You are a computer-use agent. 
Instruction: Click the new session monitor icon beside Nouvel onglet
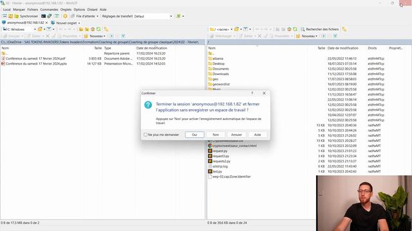(53, 23)
